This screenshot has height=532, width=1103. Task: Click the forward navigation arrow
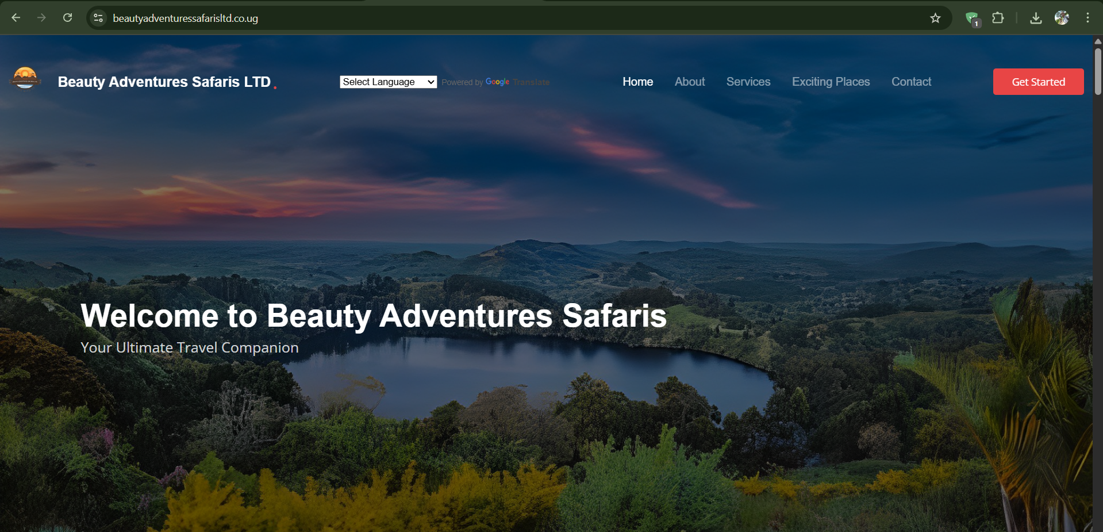pyautogui.click(x=41, y=18)
